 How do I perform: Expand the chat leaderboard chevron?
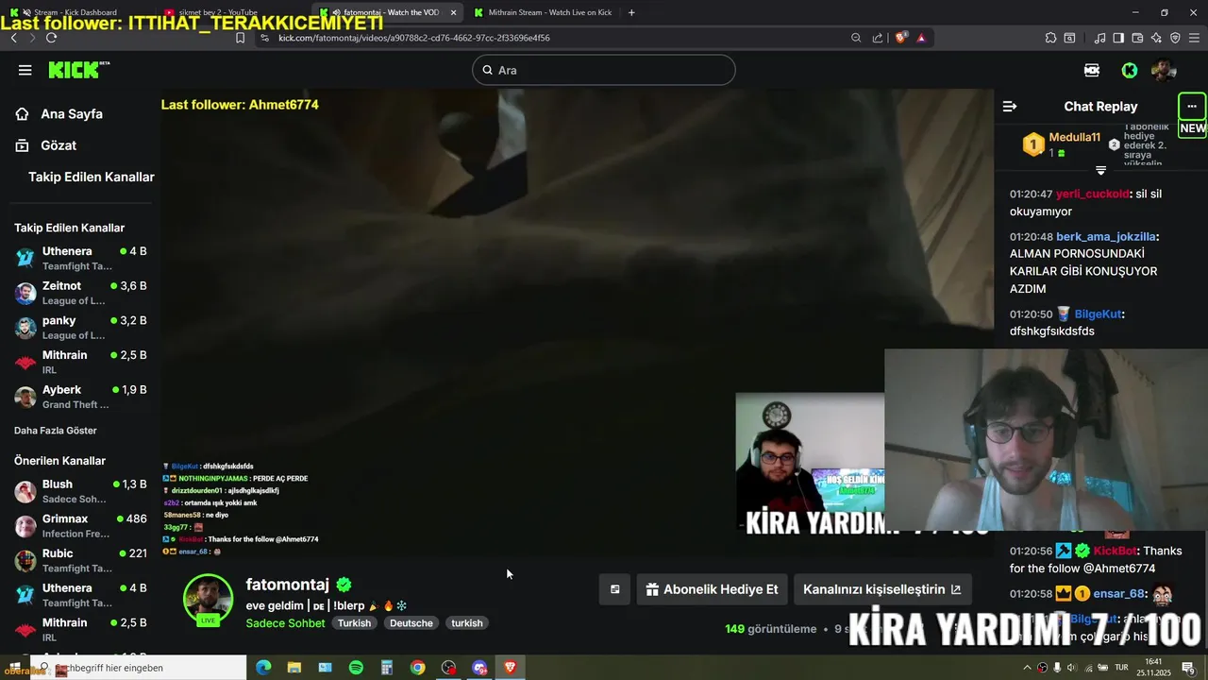tap(1100, 171)
